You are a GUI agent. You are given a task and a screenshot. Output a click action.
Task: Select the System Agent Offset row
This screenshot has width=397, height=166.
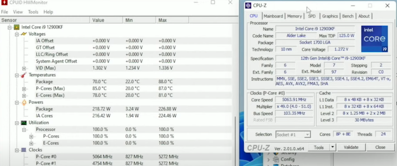[134, 61]
